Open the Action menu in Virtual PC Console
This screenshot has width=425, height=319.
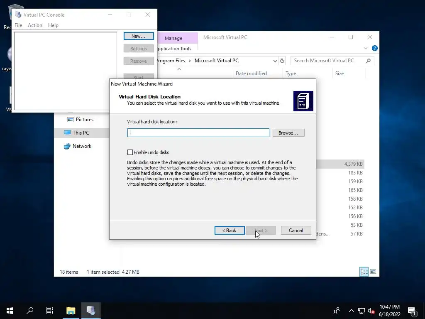click(35, 25)
